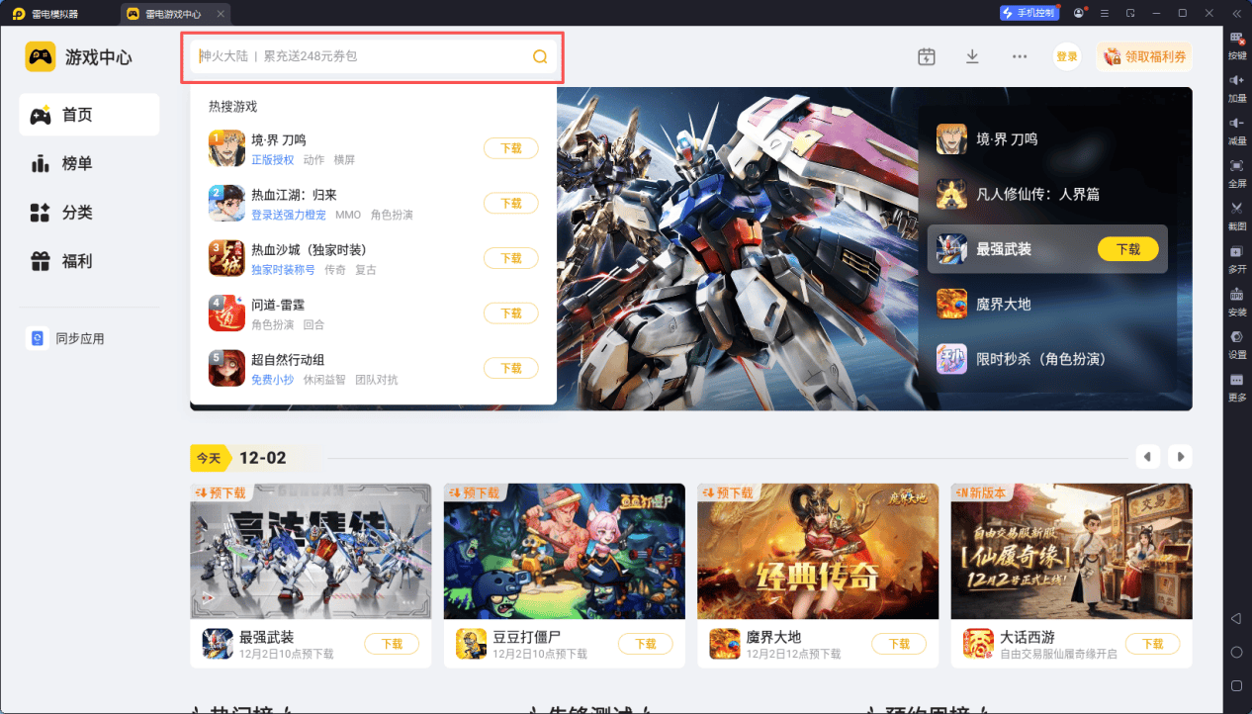Collapse the right sidebar with double-arrow
Screen dimensions: 1252x714
click(x=1236, y=13)
